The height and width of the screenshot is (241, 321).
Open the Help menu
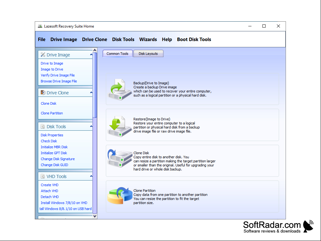167,39
